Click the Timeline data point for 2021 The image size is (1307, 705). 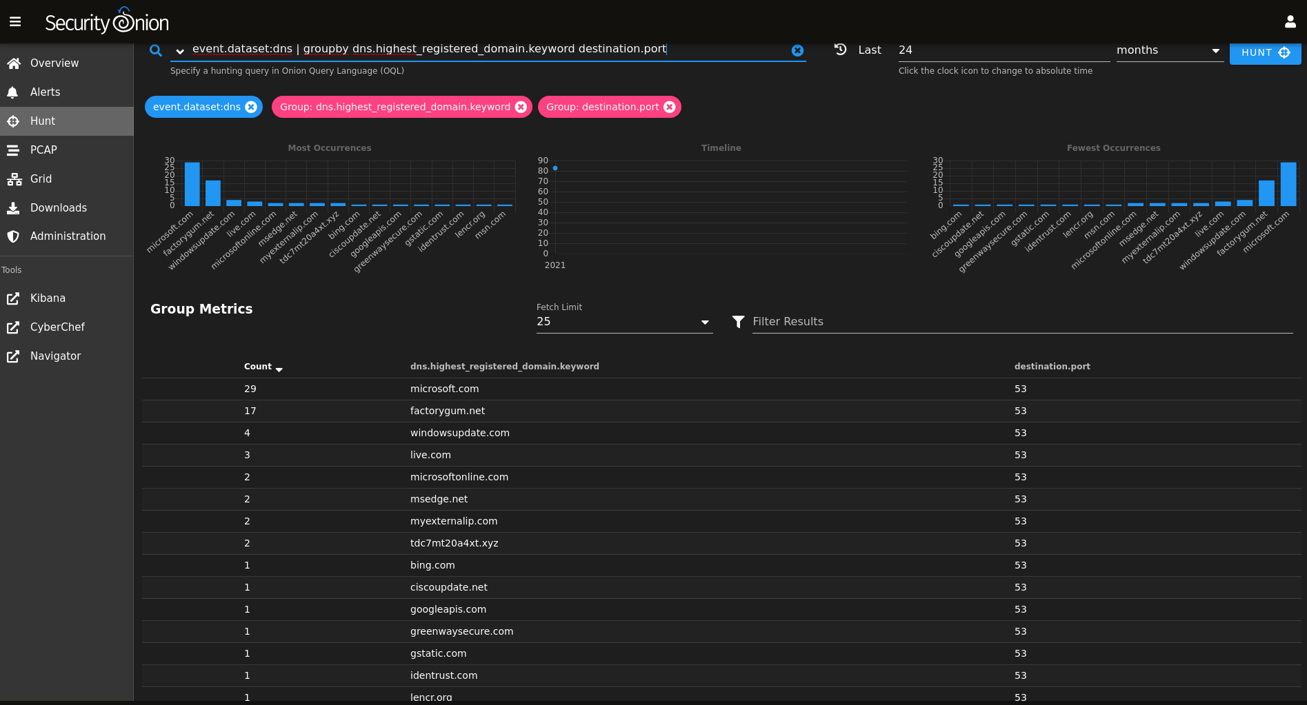(x=555, y=168)
